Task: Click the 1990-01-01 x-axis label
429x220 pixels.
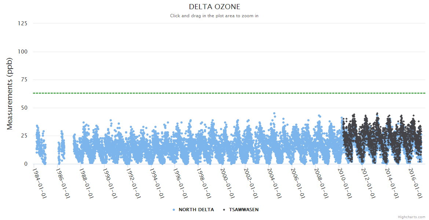Action: [x=111, y=183]
